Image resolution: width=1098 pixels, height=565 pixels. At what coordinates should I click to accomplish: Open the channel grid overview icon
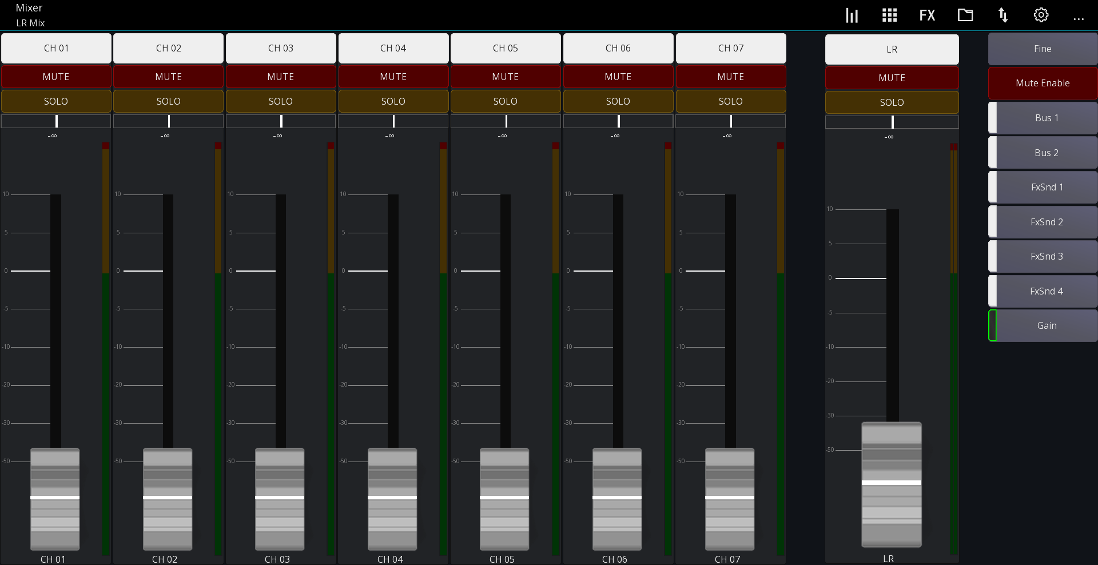(889, 15)
